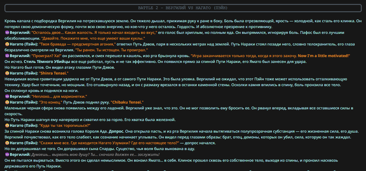Click the line starting "Но Путь Нараки шагнул ему наперерез"

coord(90,120)
